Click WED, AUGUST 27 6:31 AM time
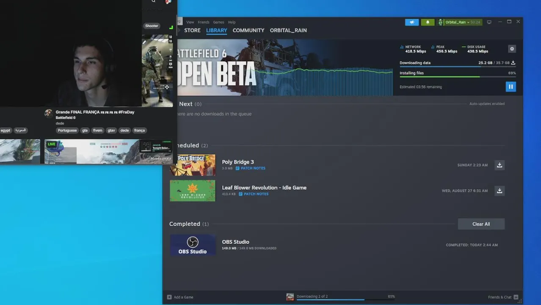 [x=465, y=191]
